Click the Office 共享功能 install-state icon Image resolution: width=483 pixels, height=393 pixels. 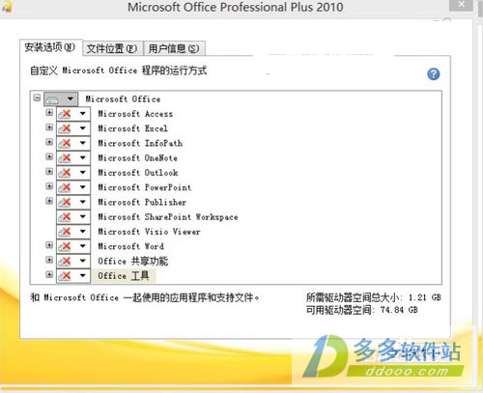coord(65,261)
